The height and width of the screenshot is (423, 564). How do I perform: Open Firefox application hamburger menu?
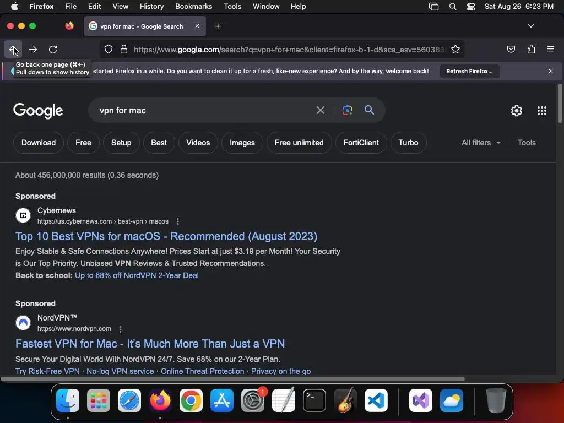pos(551,49)
